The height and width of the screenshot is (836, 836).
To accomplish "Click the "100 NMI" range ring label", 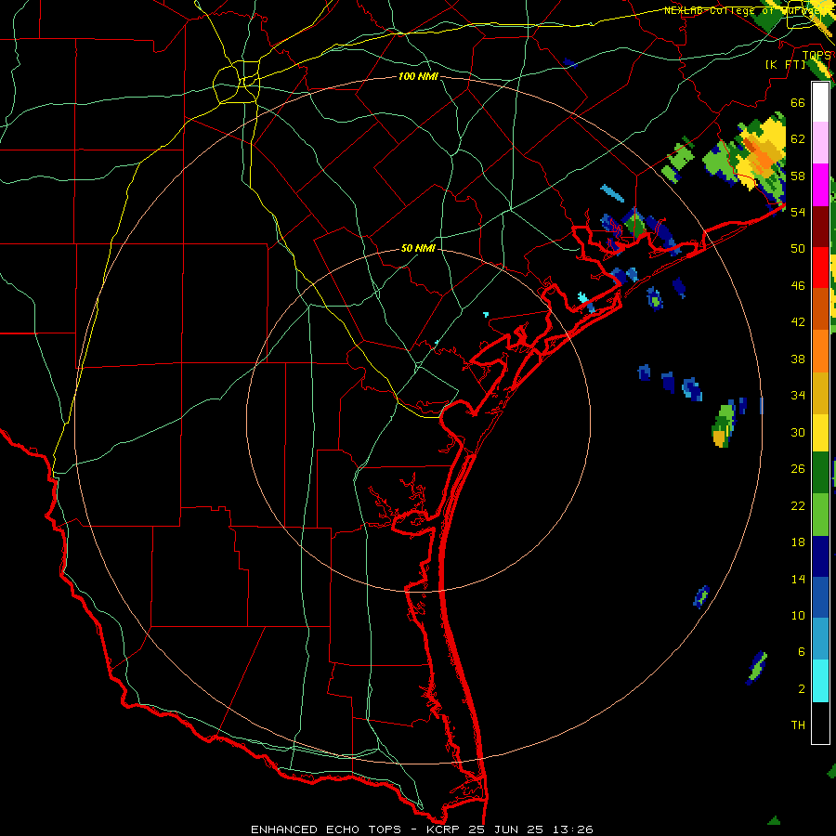I will coord(418,76).
